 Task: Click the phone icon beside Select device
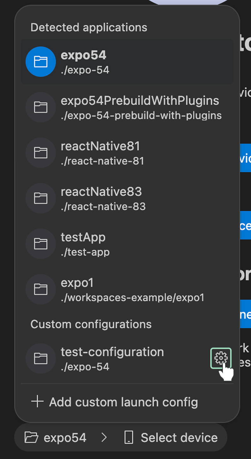[x=128, y=438]
